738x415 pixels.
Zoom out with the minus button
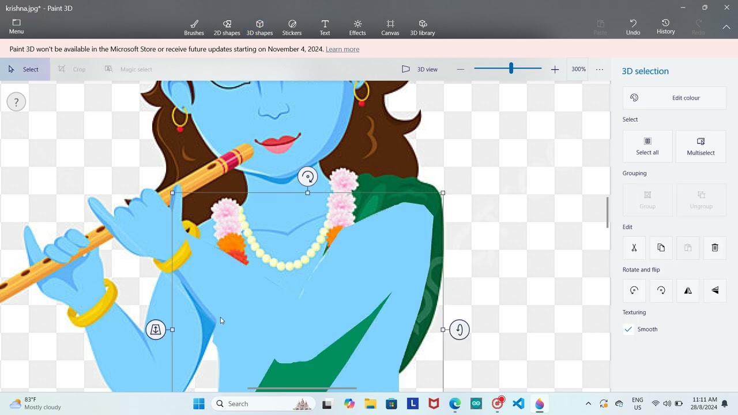[460, 69]
